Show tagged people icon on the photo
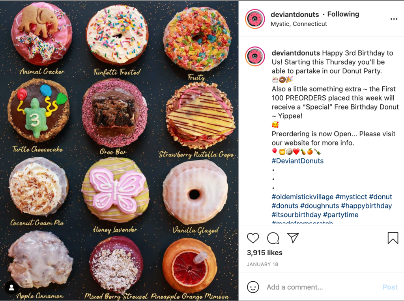 coord(11,288)
